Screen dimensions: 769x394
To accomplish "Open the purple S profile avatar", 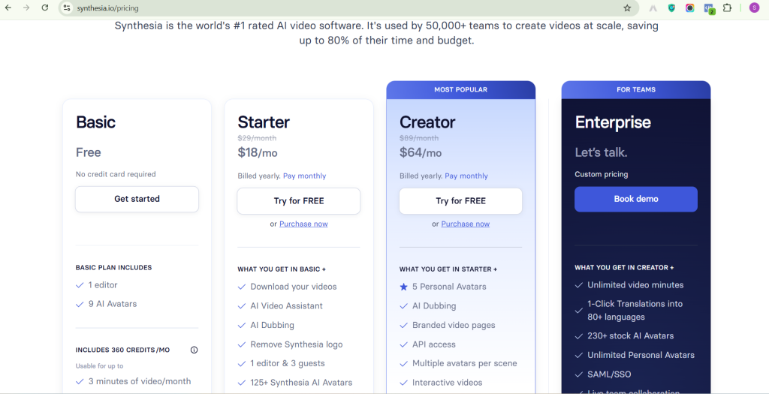I will 754,8.
